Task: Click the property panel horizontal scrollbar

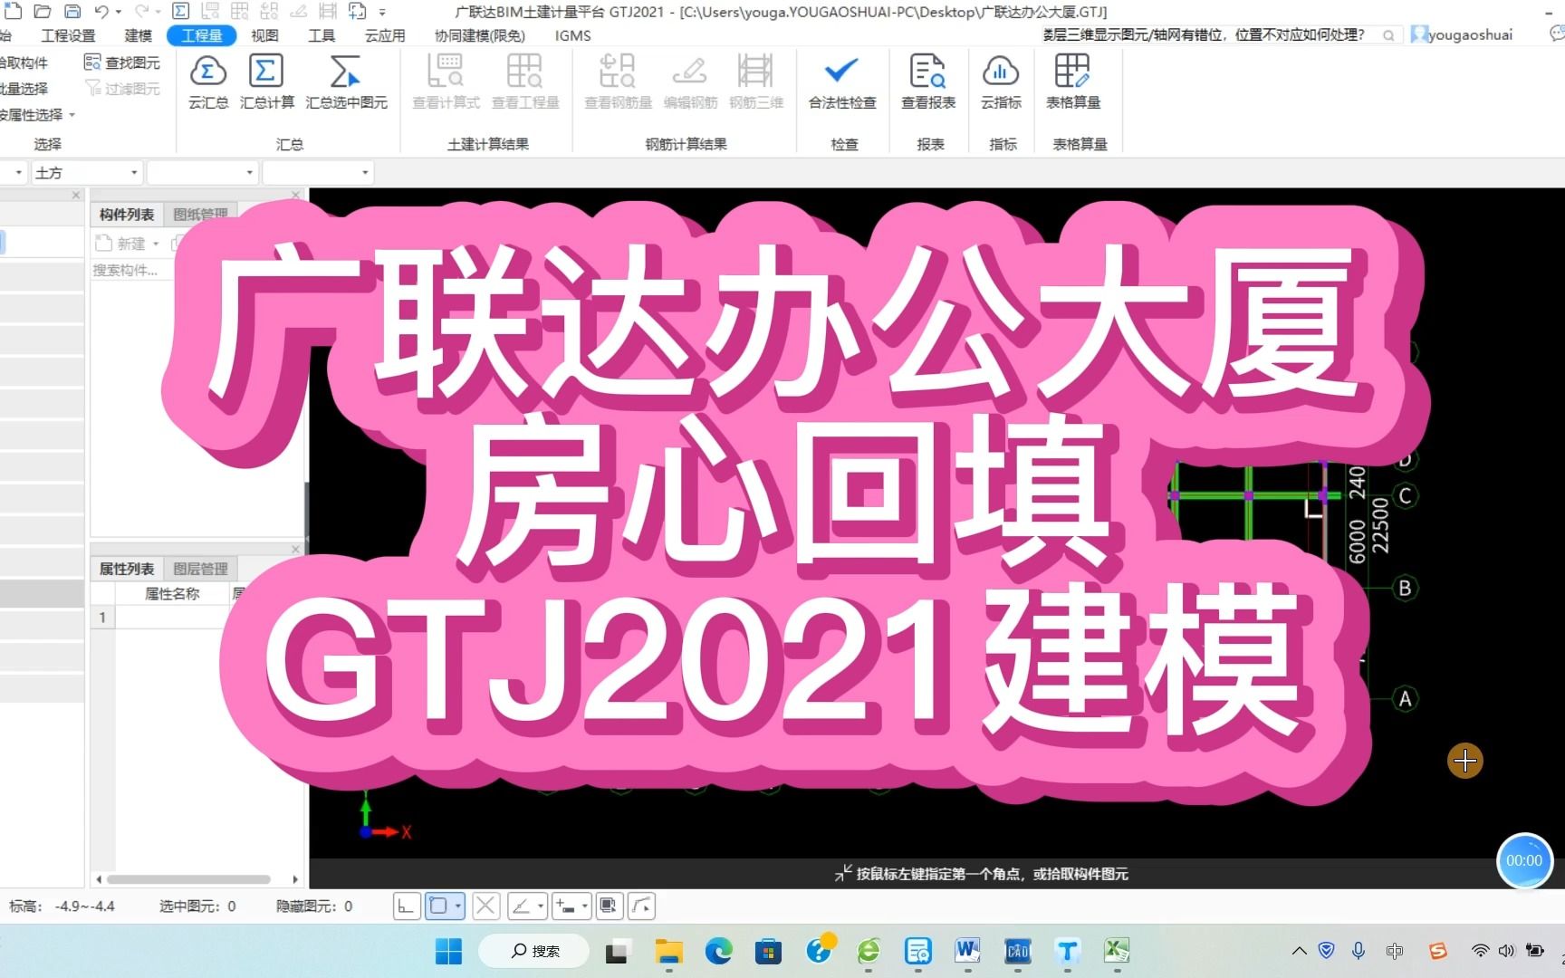Action: click(x=188, y=879)
